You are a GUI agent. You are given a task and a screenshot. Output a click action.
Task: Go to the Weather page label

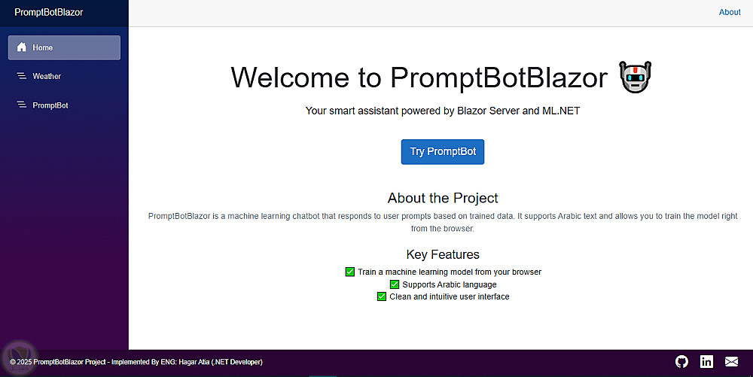(x=47, y=76)
